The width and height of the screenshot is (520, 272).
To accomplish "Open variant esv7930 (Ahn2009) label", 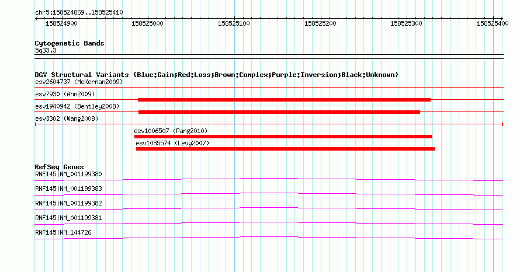I will coord(65,94).
